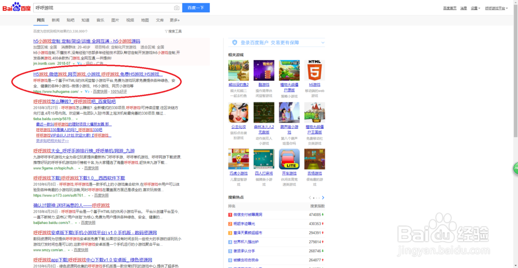This screenshot has width=518, height=268.
Task: Switch to the 知道 tab
Action: [x=85, y=20]
